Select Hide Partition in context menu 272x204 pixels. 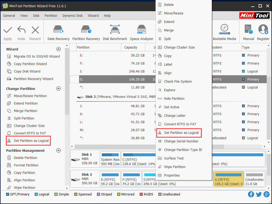click(184, 99)
